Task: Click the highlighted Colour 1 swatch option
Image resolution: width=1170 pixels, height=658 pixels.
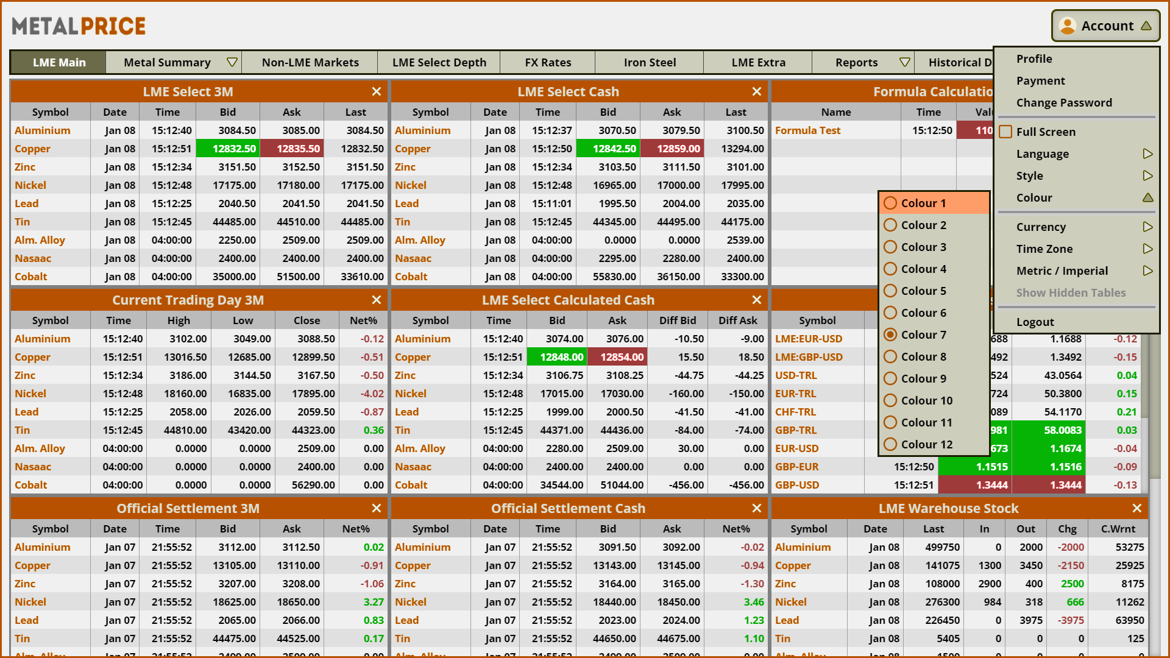Action: coord(923,203)
